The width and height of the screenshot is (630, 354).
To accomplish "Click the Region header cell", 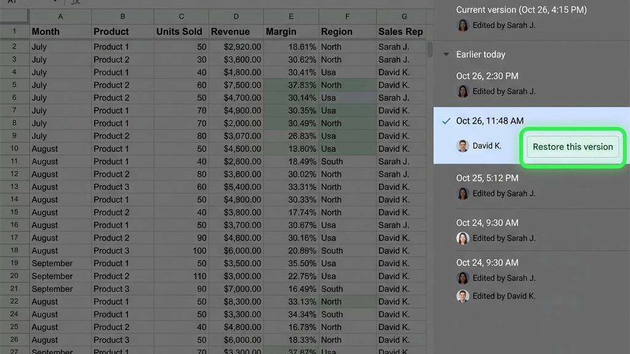I will (x=347, y=32).
